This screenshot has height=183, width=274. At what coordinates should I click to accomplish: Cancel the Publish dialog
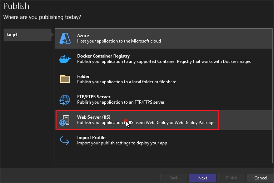click(260, 178)
